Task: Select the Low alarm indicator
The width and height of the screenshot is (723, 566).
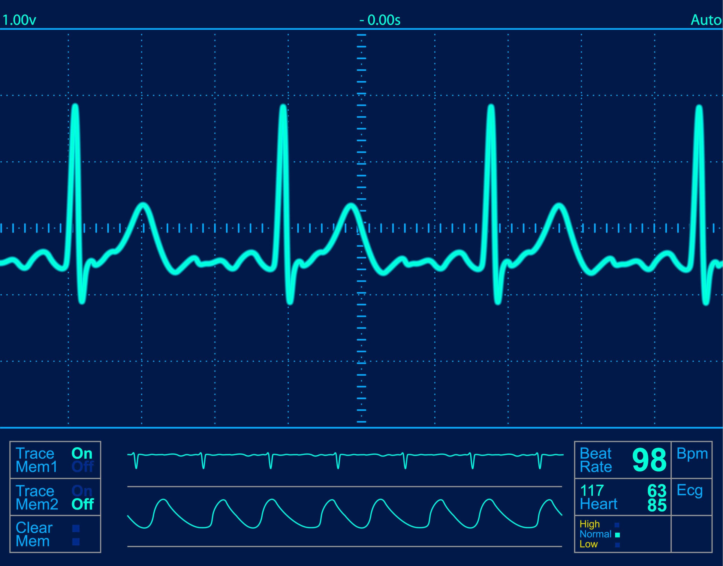Action: [x=617, y=545]
